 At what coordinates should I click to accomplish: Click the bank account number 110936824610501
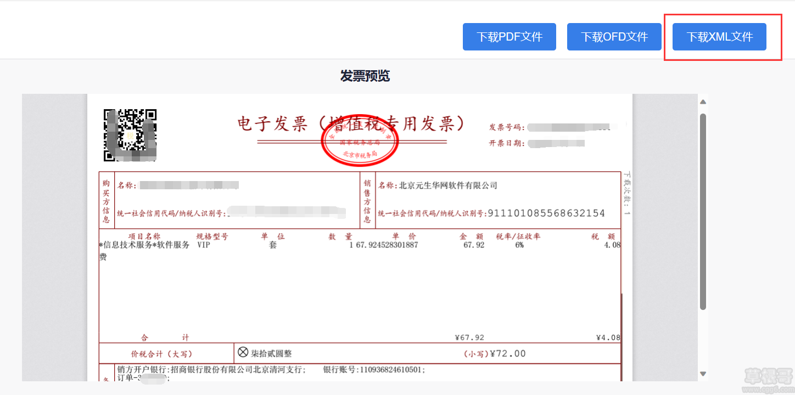tap(392, 370)
